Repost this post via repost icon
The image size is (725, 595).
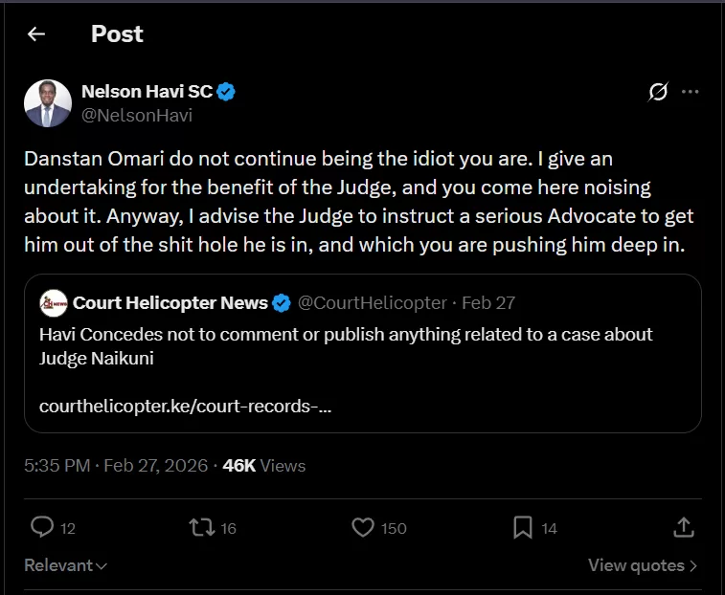pyautogui.click(x=200, y=527)
